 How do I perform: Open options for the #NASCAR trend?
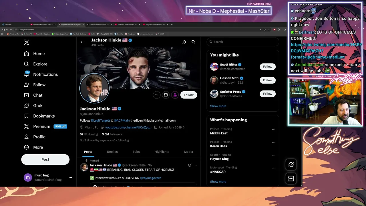(x=274, y=168)
